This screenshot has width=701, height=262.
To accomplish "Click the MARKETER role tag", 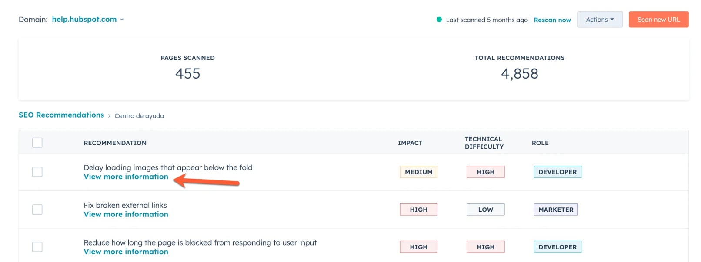I will click(555, 210).
